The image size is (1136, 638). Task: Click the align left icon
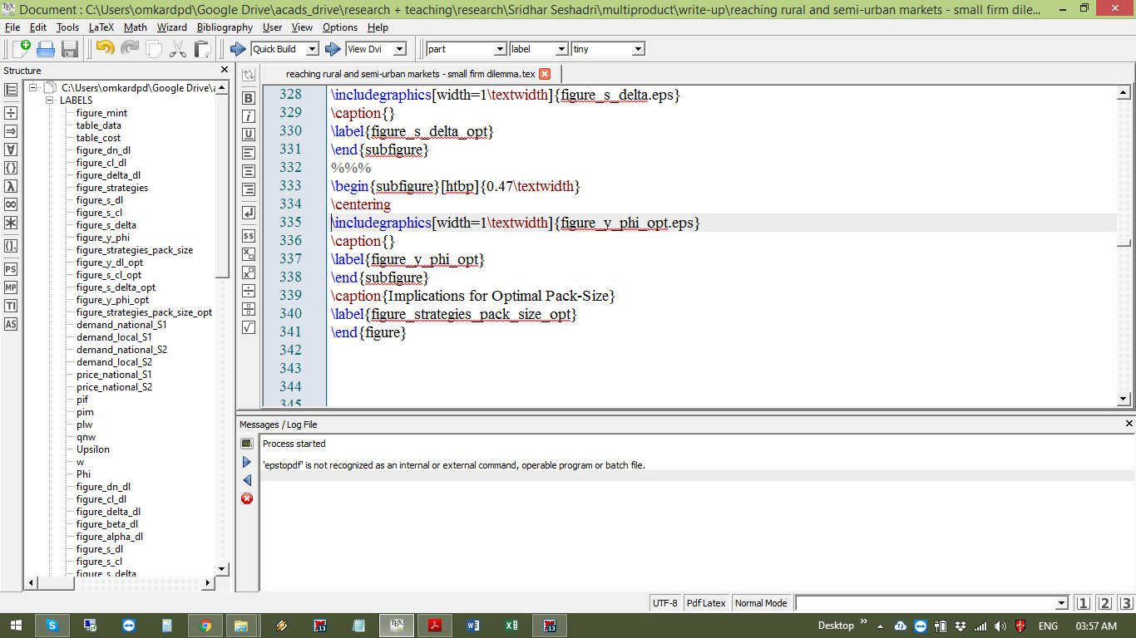(x=248, y=153)
